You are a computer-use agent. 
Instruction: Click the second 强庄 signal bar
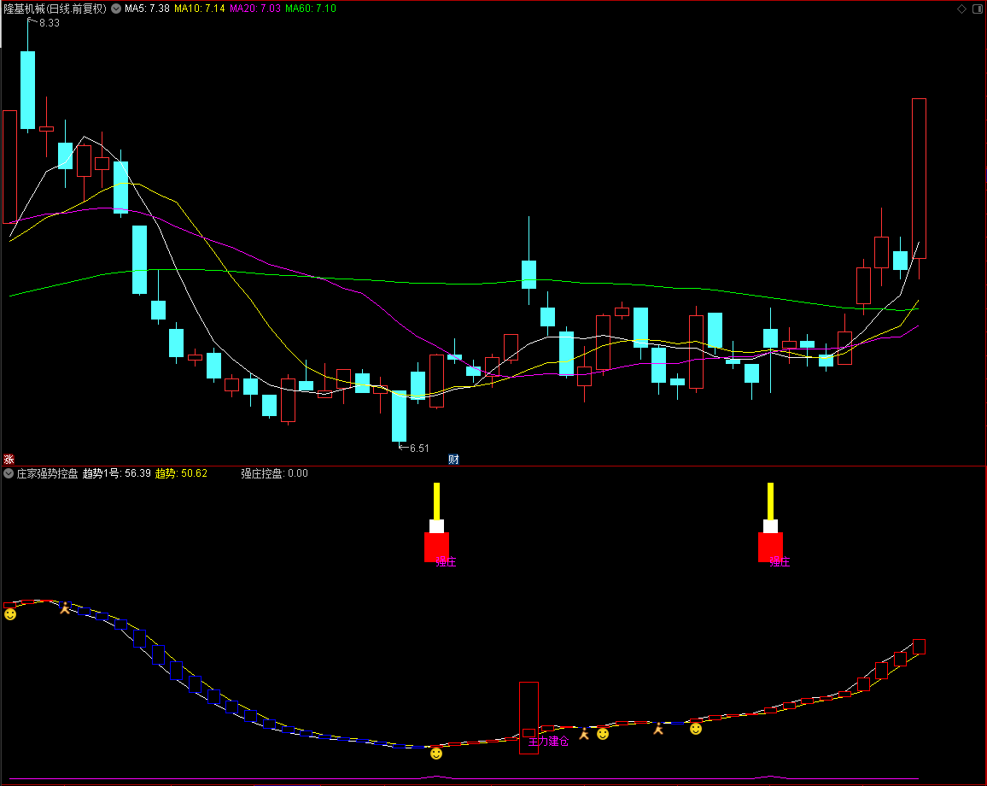click(770, 522)
